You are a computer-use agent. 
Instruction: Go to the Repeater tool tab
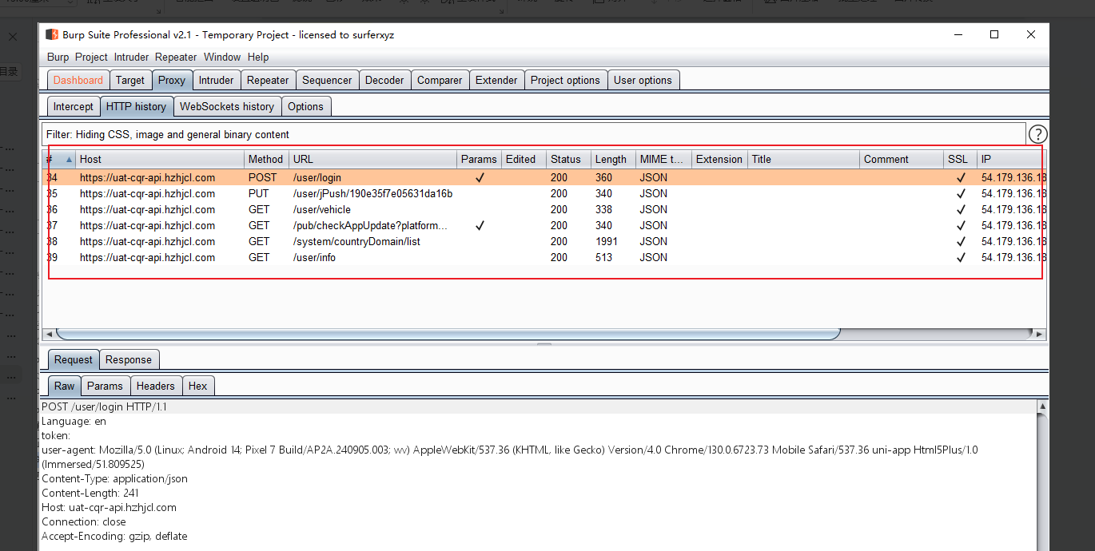click(x=268, y=80)
